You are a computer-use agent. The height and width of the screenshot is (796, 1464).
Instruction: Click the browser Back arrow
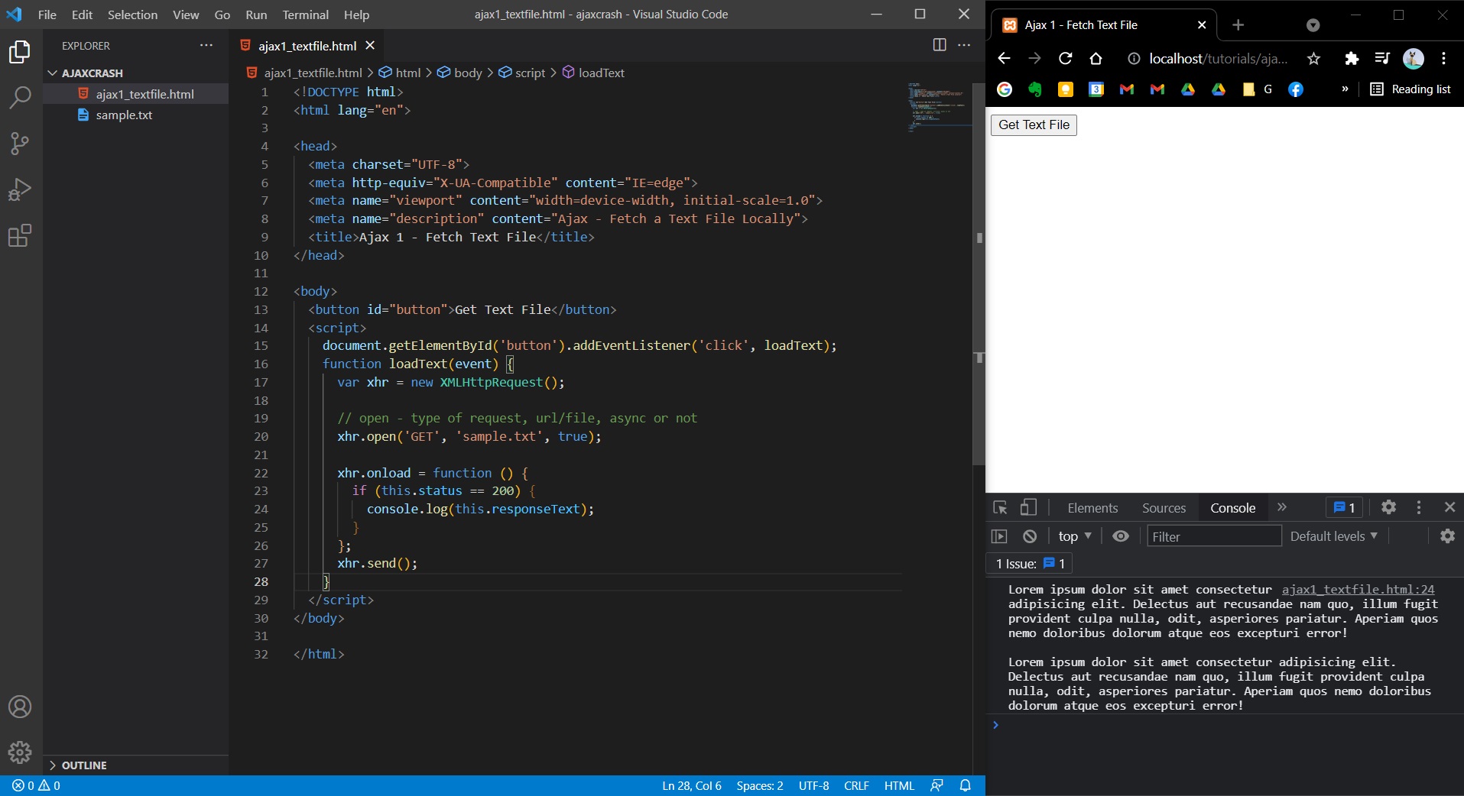(1004, 58)
